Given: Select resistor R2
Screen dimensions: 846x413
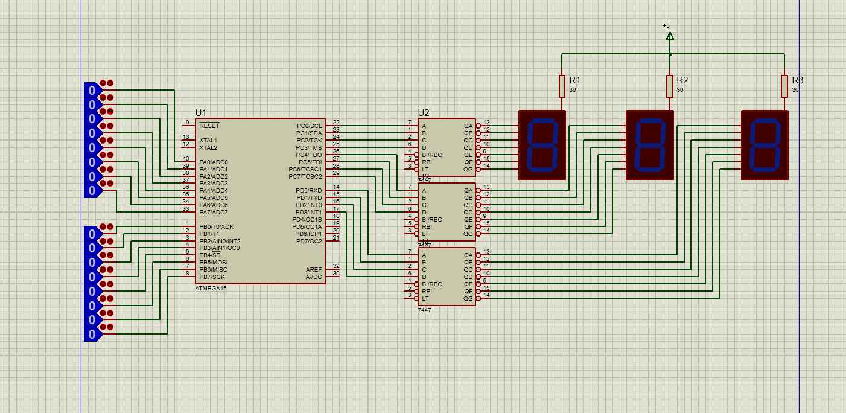Looking at the screenshot, I should 669,86.
